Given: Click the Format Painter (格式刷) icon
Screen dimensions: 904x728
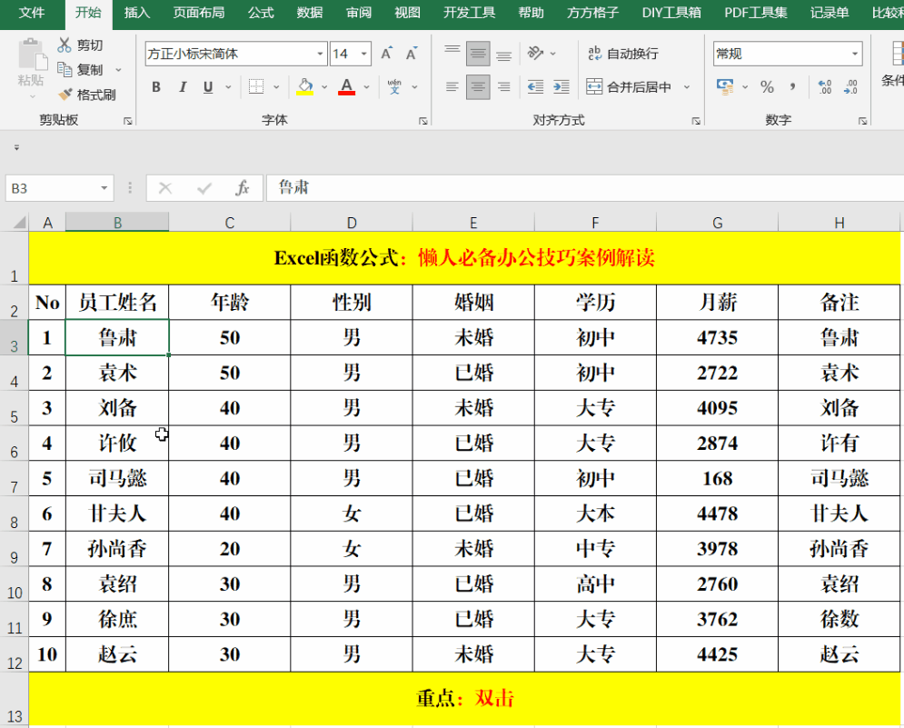Looking at the screenshot, I should coord(64,94).
